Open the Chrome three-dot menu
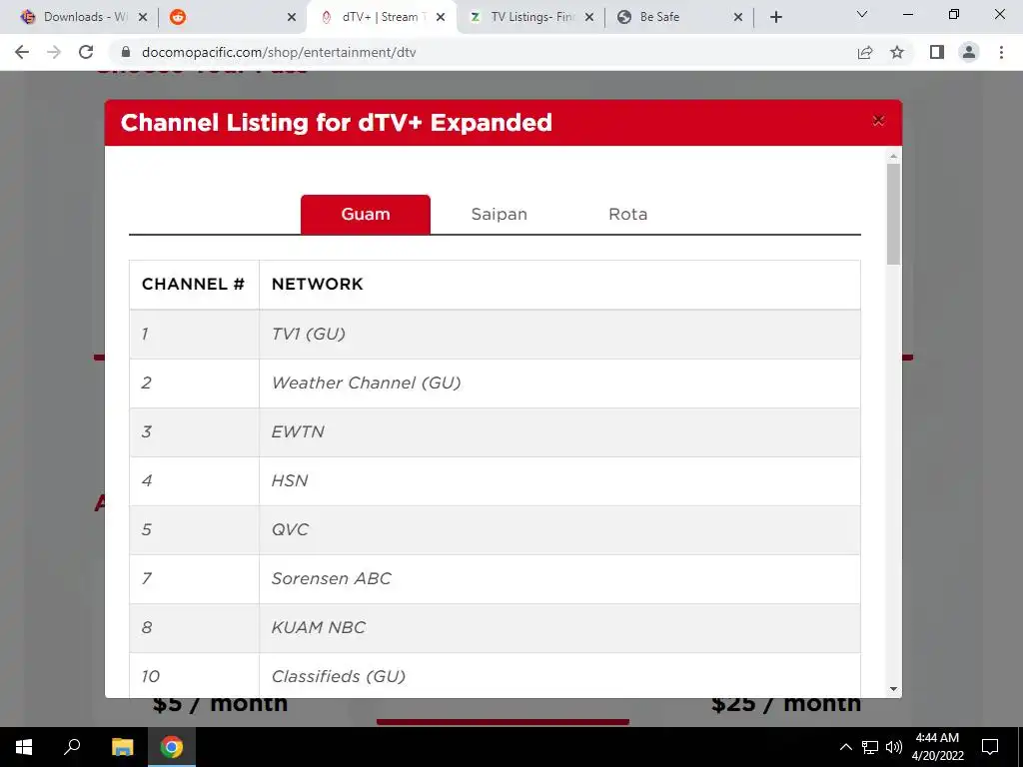 [1001, 52]
